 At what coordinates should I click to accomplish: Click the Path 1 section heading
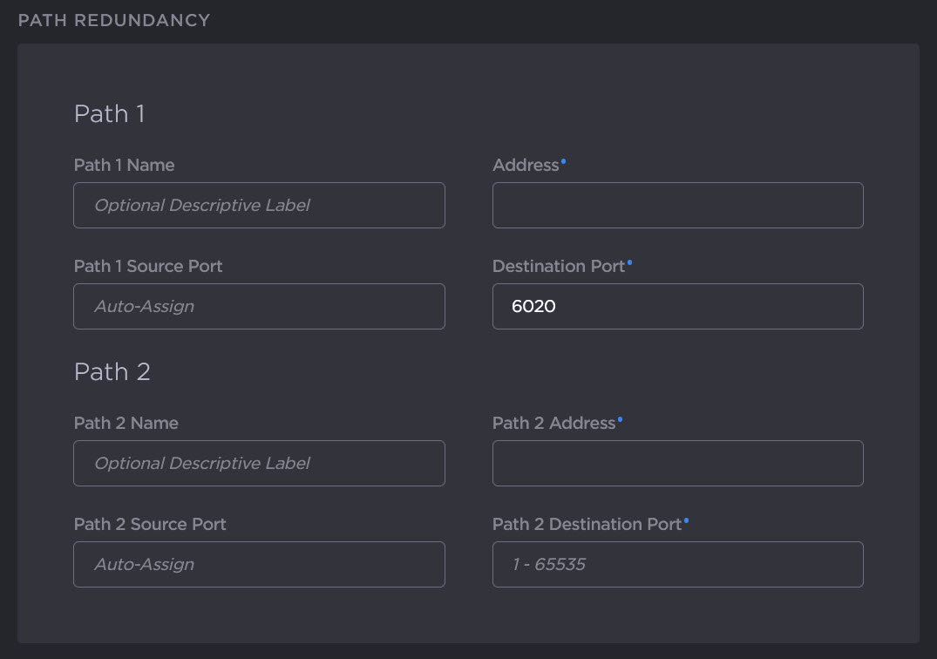click(109, 113)
